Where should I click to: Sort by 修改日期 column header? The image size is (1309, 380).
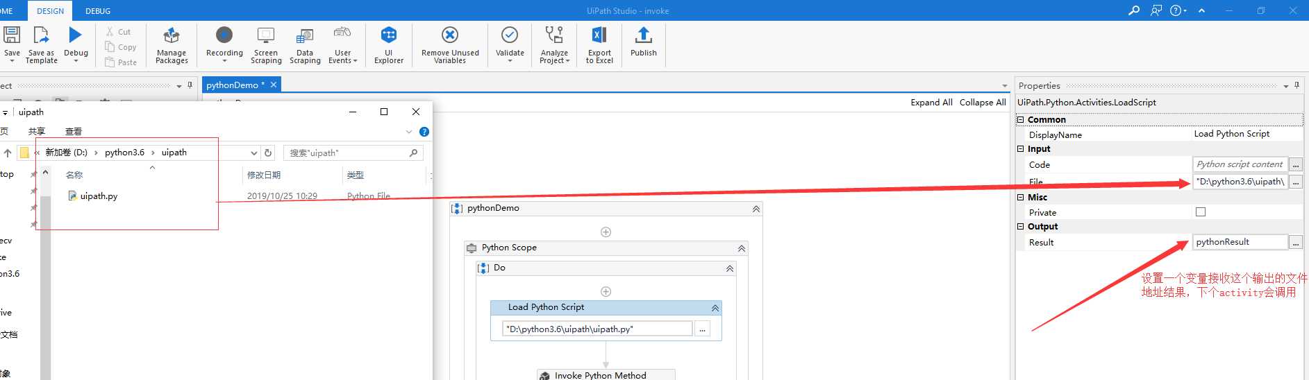pyautogui.click(x=264, y=175)
